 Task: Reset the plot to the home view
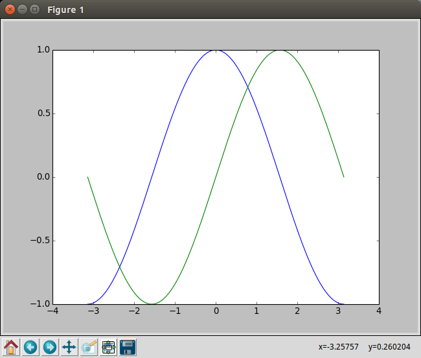coord(11,347)
